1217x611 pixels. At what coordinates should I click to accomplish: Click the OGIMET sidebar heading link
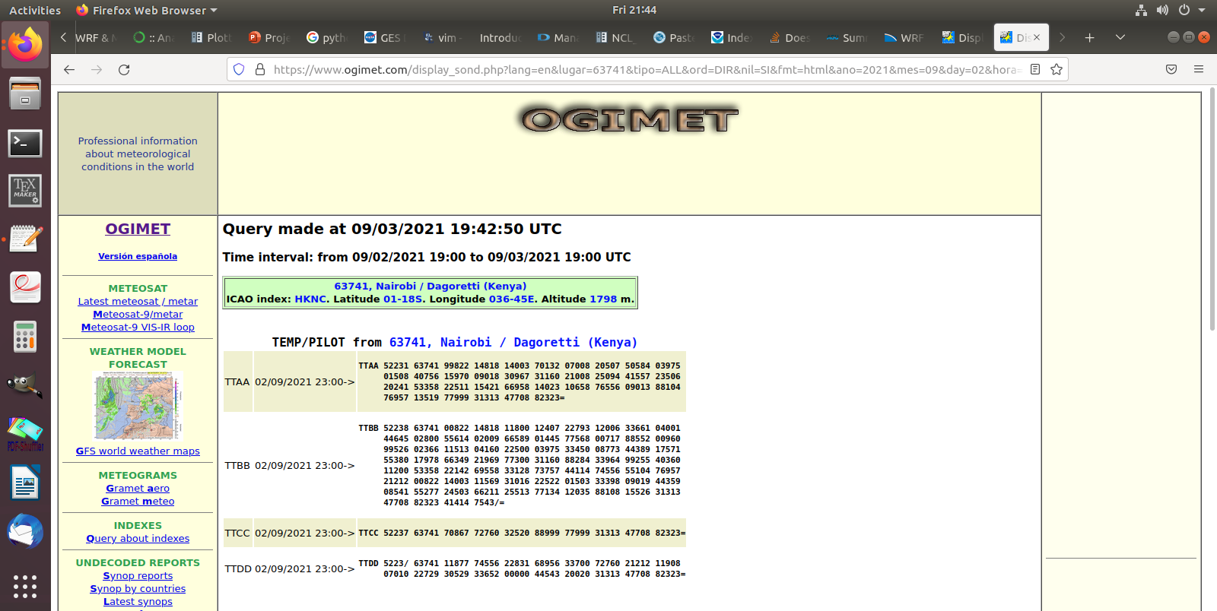(x=138, y=229)
